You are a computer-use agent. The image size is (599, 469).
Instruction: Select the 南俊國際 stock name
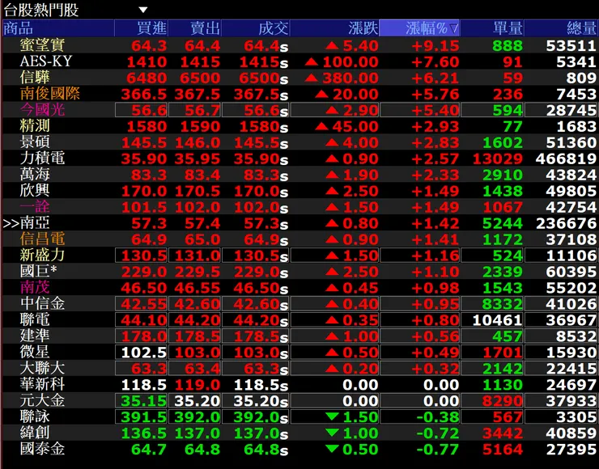tap(49, 94)
